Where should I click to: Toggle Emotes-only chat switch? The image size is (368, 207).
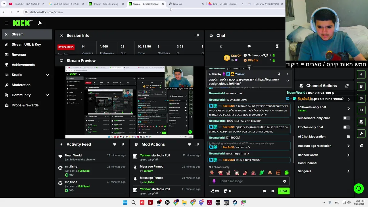(x=346, y=127)
